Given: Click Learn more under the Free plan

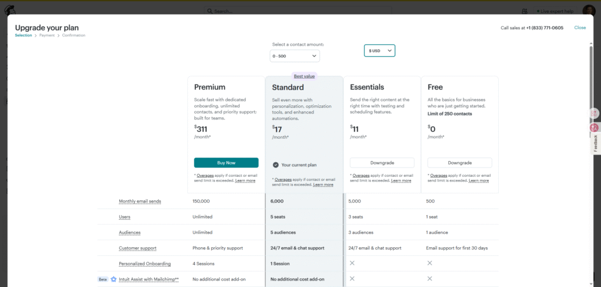Looking at the screenshot, I should pyautogui.click(x=479, y=180).
